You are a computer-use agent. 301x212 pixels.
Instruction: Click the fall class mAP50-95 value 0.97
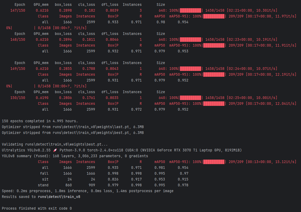point(184,173)
